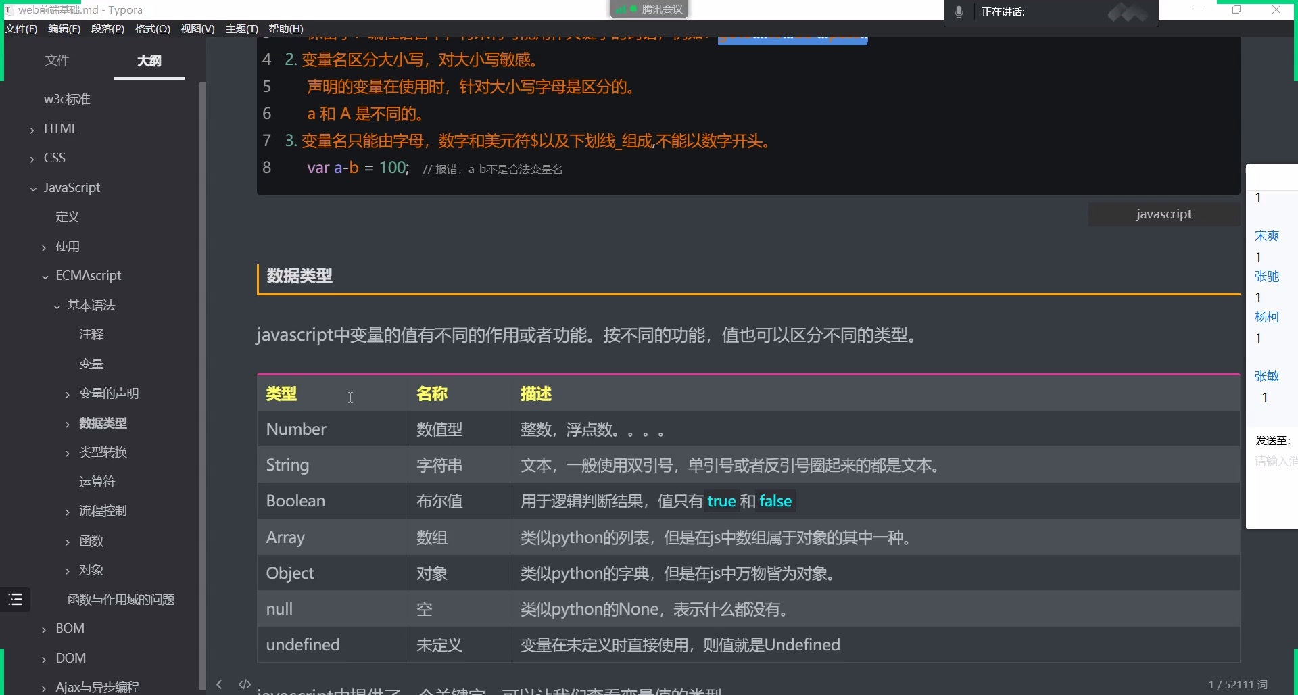
Task: Select 数据类型 in the outline
Action: (103, 423)
